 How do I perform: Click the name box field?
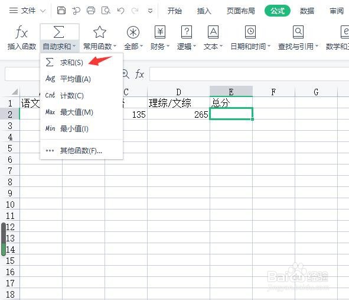pyautogui.click(x=22, y=74)
